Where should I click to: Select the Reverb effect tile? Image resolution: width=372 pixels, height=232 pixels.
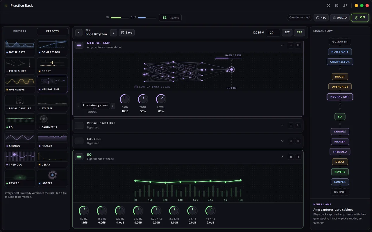tap(20, 178)
